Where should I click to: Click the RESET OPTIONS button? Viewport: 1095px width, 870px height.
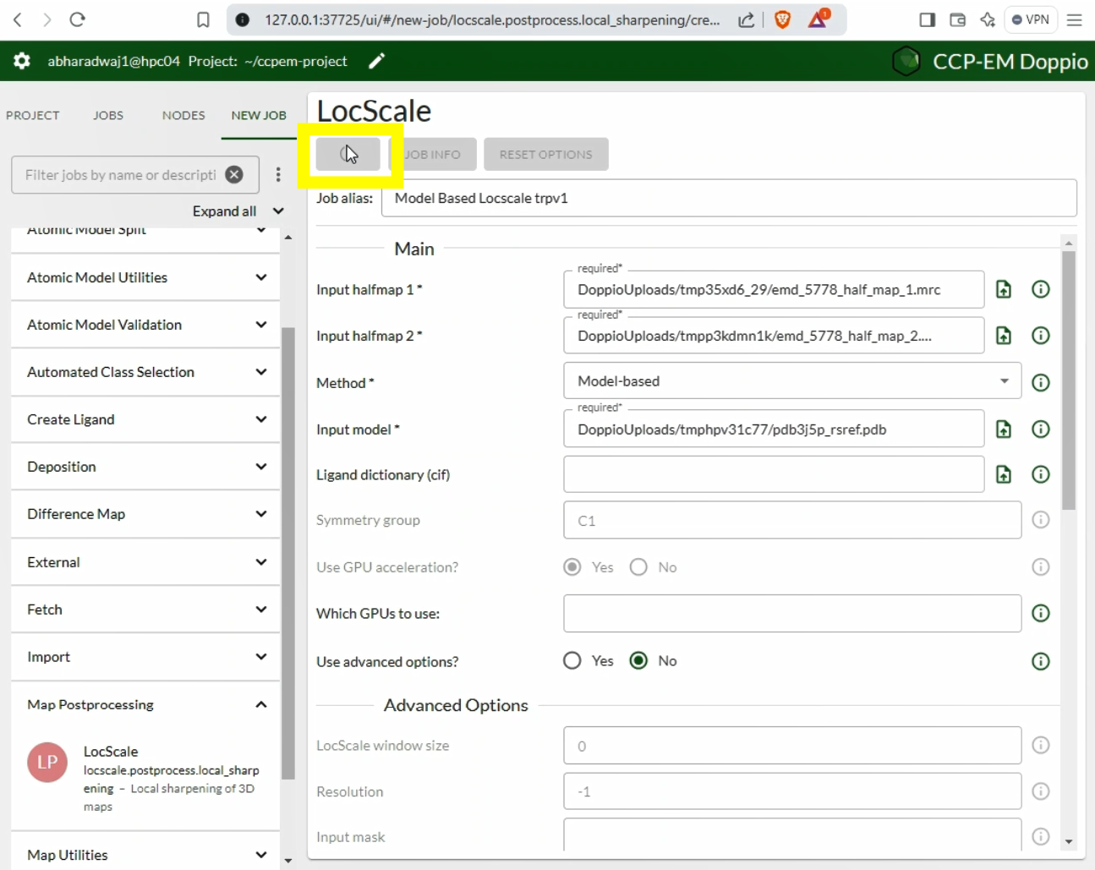pos(545,155)
